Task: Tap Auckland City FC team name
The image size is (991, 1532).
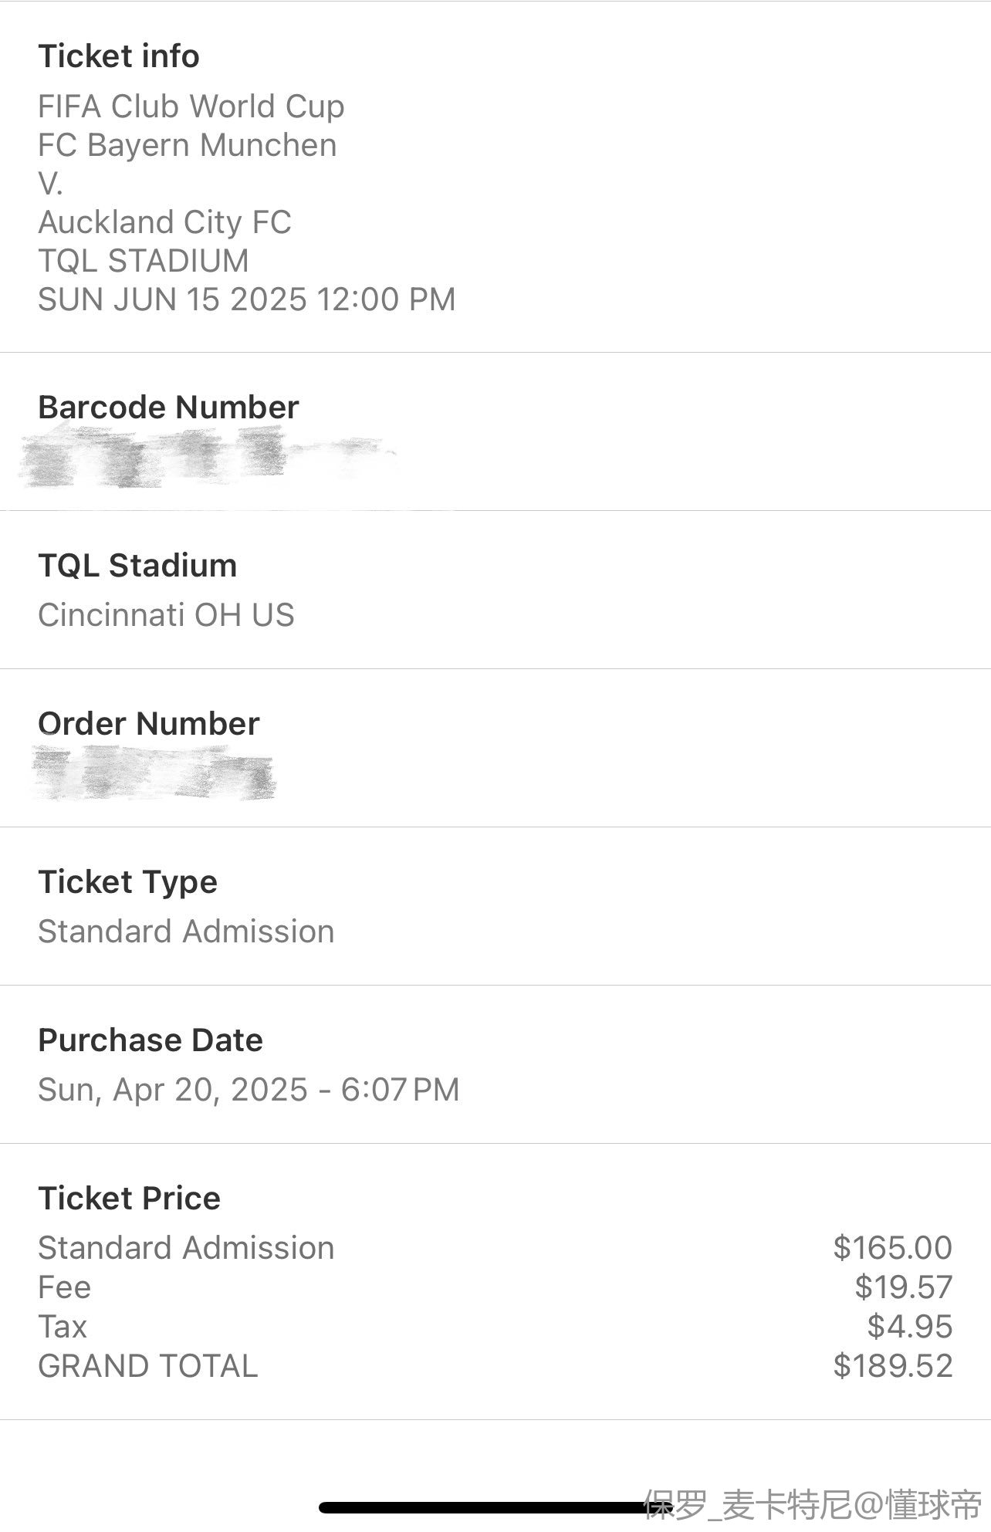Action: (x=164, y=222)
